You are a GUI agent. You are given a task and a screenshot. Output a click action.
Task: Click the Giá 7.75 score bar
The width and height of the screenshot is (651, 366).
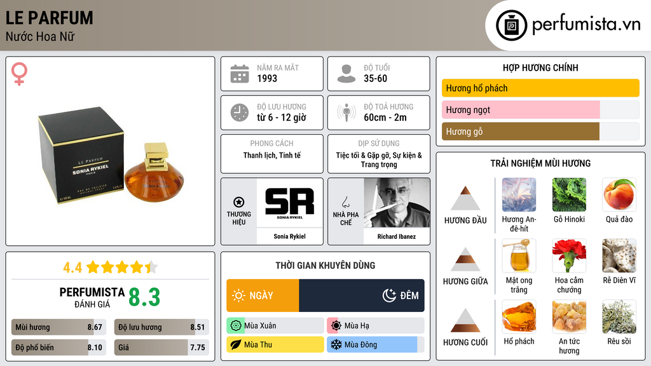point(161,348)
